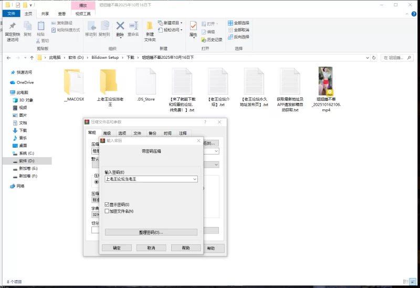Screen dimensions: 420x288
Task: Select the 【老王论坛介绍】.txt file icon
Action: [218, 82]
